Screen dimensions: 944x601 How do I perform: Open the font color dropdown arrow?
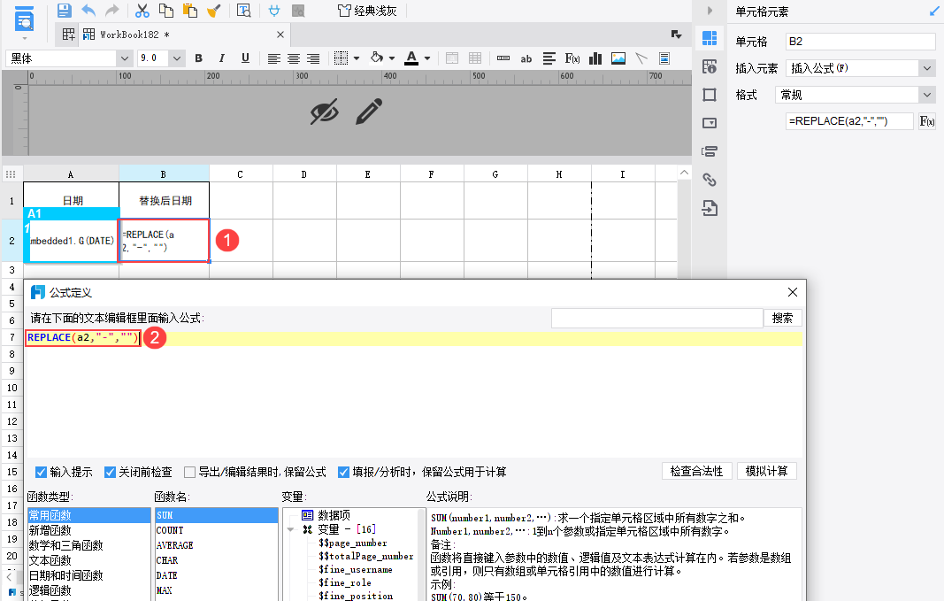click(427, 58)
